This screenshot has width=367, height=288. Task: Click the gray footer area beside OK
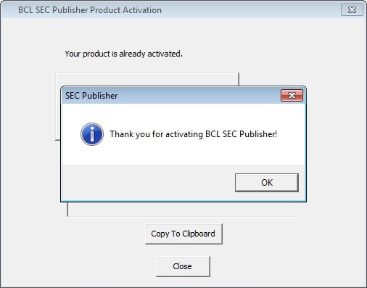(148, 183)
